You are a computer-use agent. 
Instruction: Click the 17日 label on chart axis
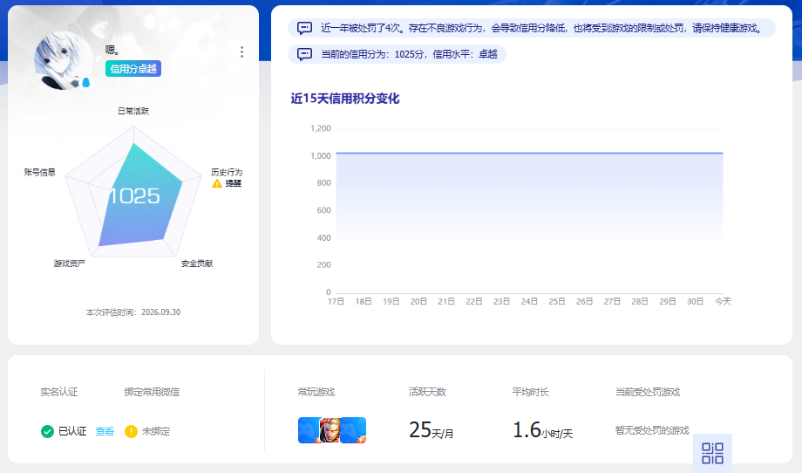tap(336, 301)
